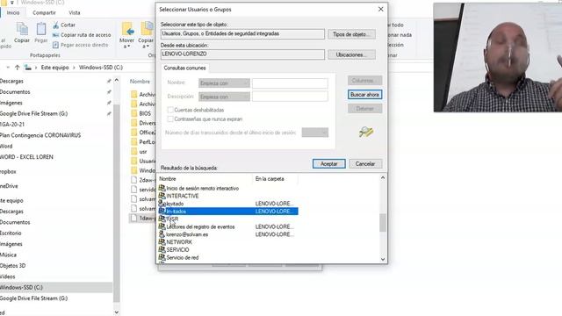Select Inicio de sesión remoto interactivo entry
The height and width of the screenshot is (316, 562).
pyautogui.click(x=203, y=188)
